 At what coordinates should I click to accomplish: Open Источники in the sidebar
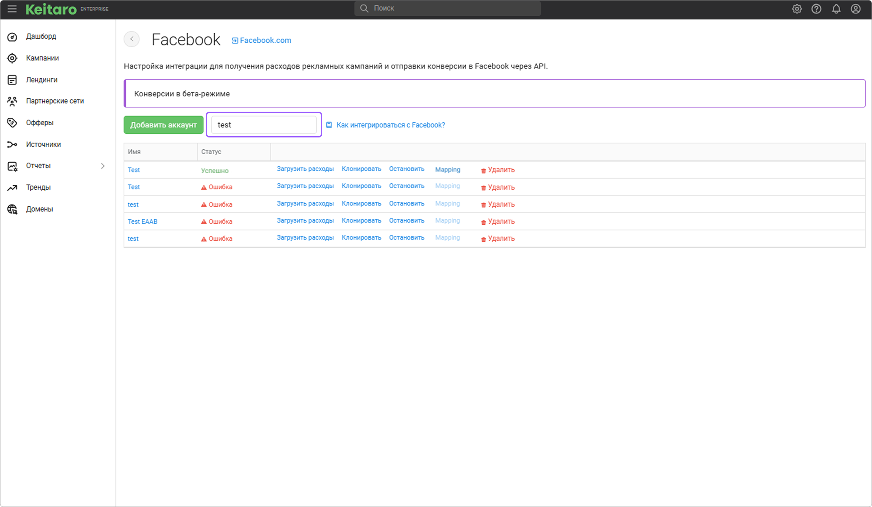(x=43, y=144)
